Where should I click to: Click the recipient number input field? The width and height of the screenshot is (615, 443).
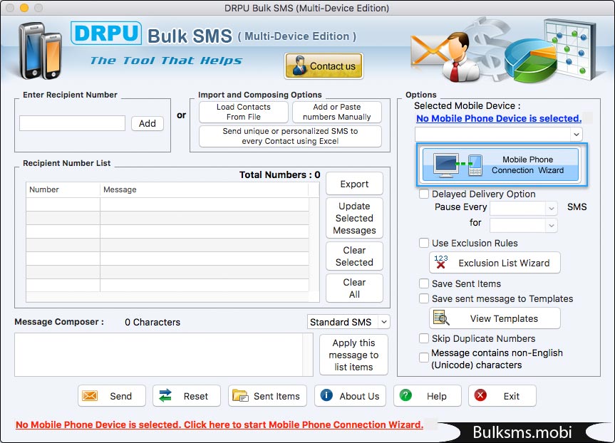72,123
